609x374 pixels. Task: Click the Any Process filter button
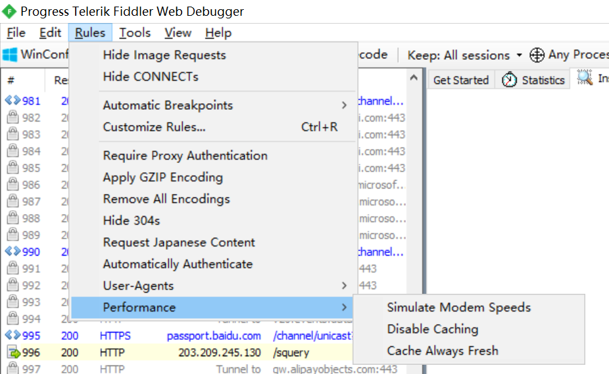pos(569,55)
